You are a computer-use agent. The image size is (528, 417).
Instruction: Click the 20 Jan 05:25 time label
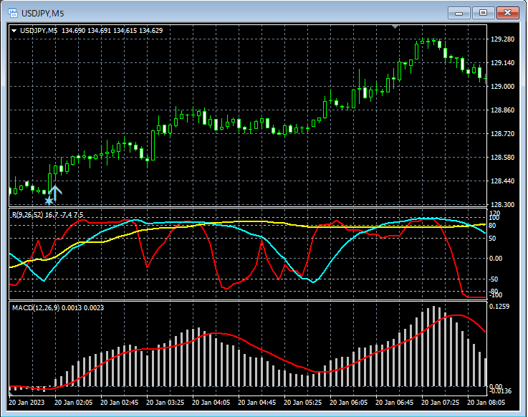(x=302, y=403)
